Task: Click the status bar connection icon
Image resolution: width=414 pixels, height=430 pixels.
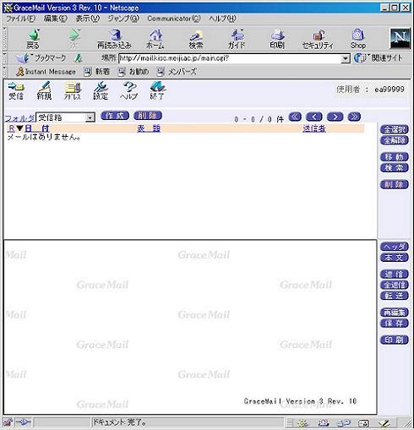Action: [x=23, y=422]
